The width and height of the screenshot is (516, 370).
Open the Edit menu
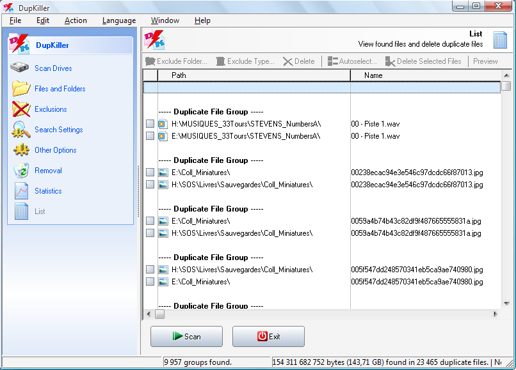(x=43, y=20)
